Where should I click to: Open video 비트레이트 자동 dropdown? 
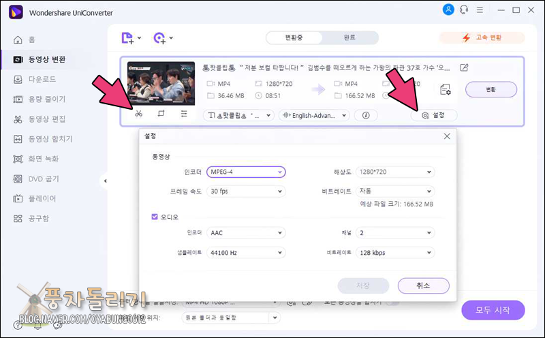pos(395,191)
